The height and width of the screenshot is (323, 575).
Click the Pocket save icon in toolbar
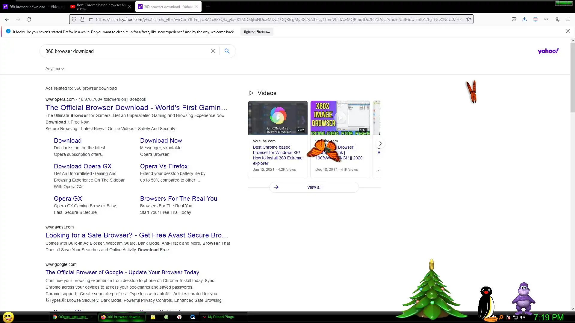click(x=514, y=19)
